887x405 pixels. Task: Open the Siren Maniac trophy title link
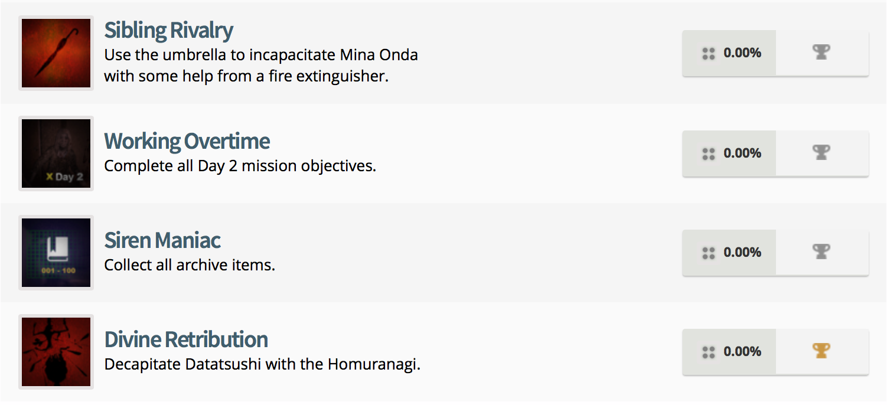162,240
